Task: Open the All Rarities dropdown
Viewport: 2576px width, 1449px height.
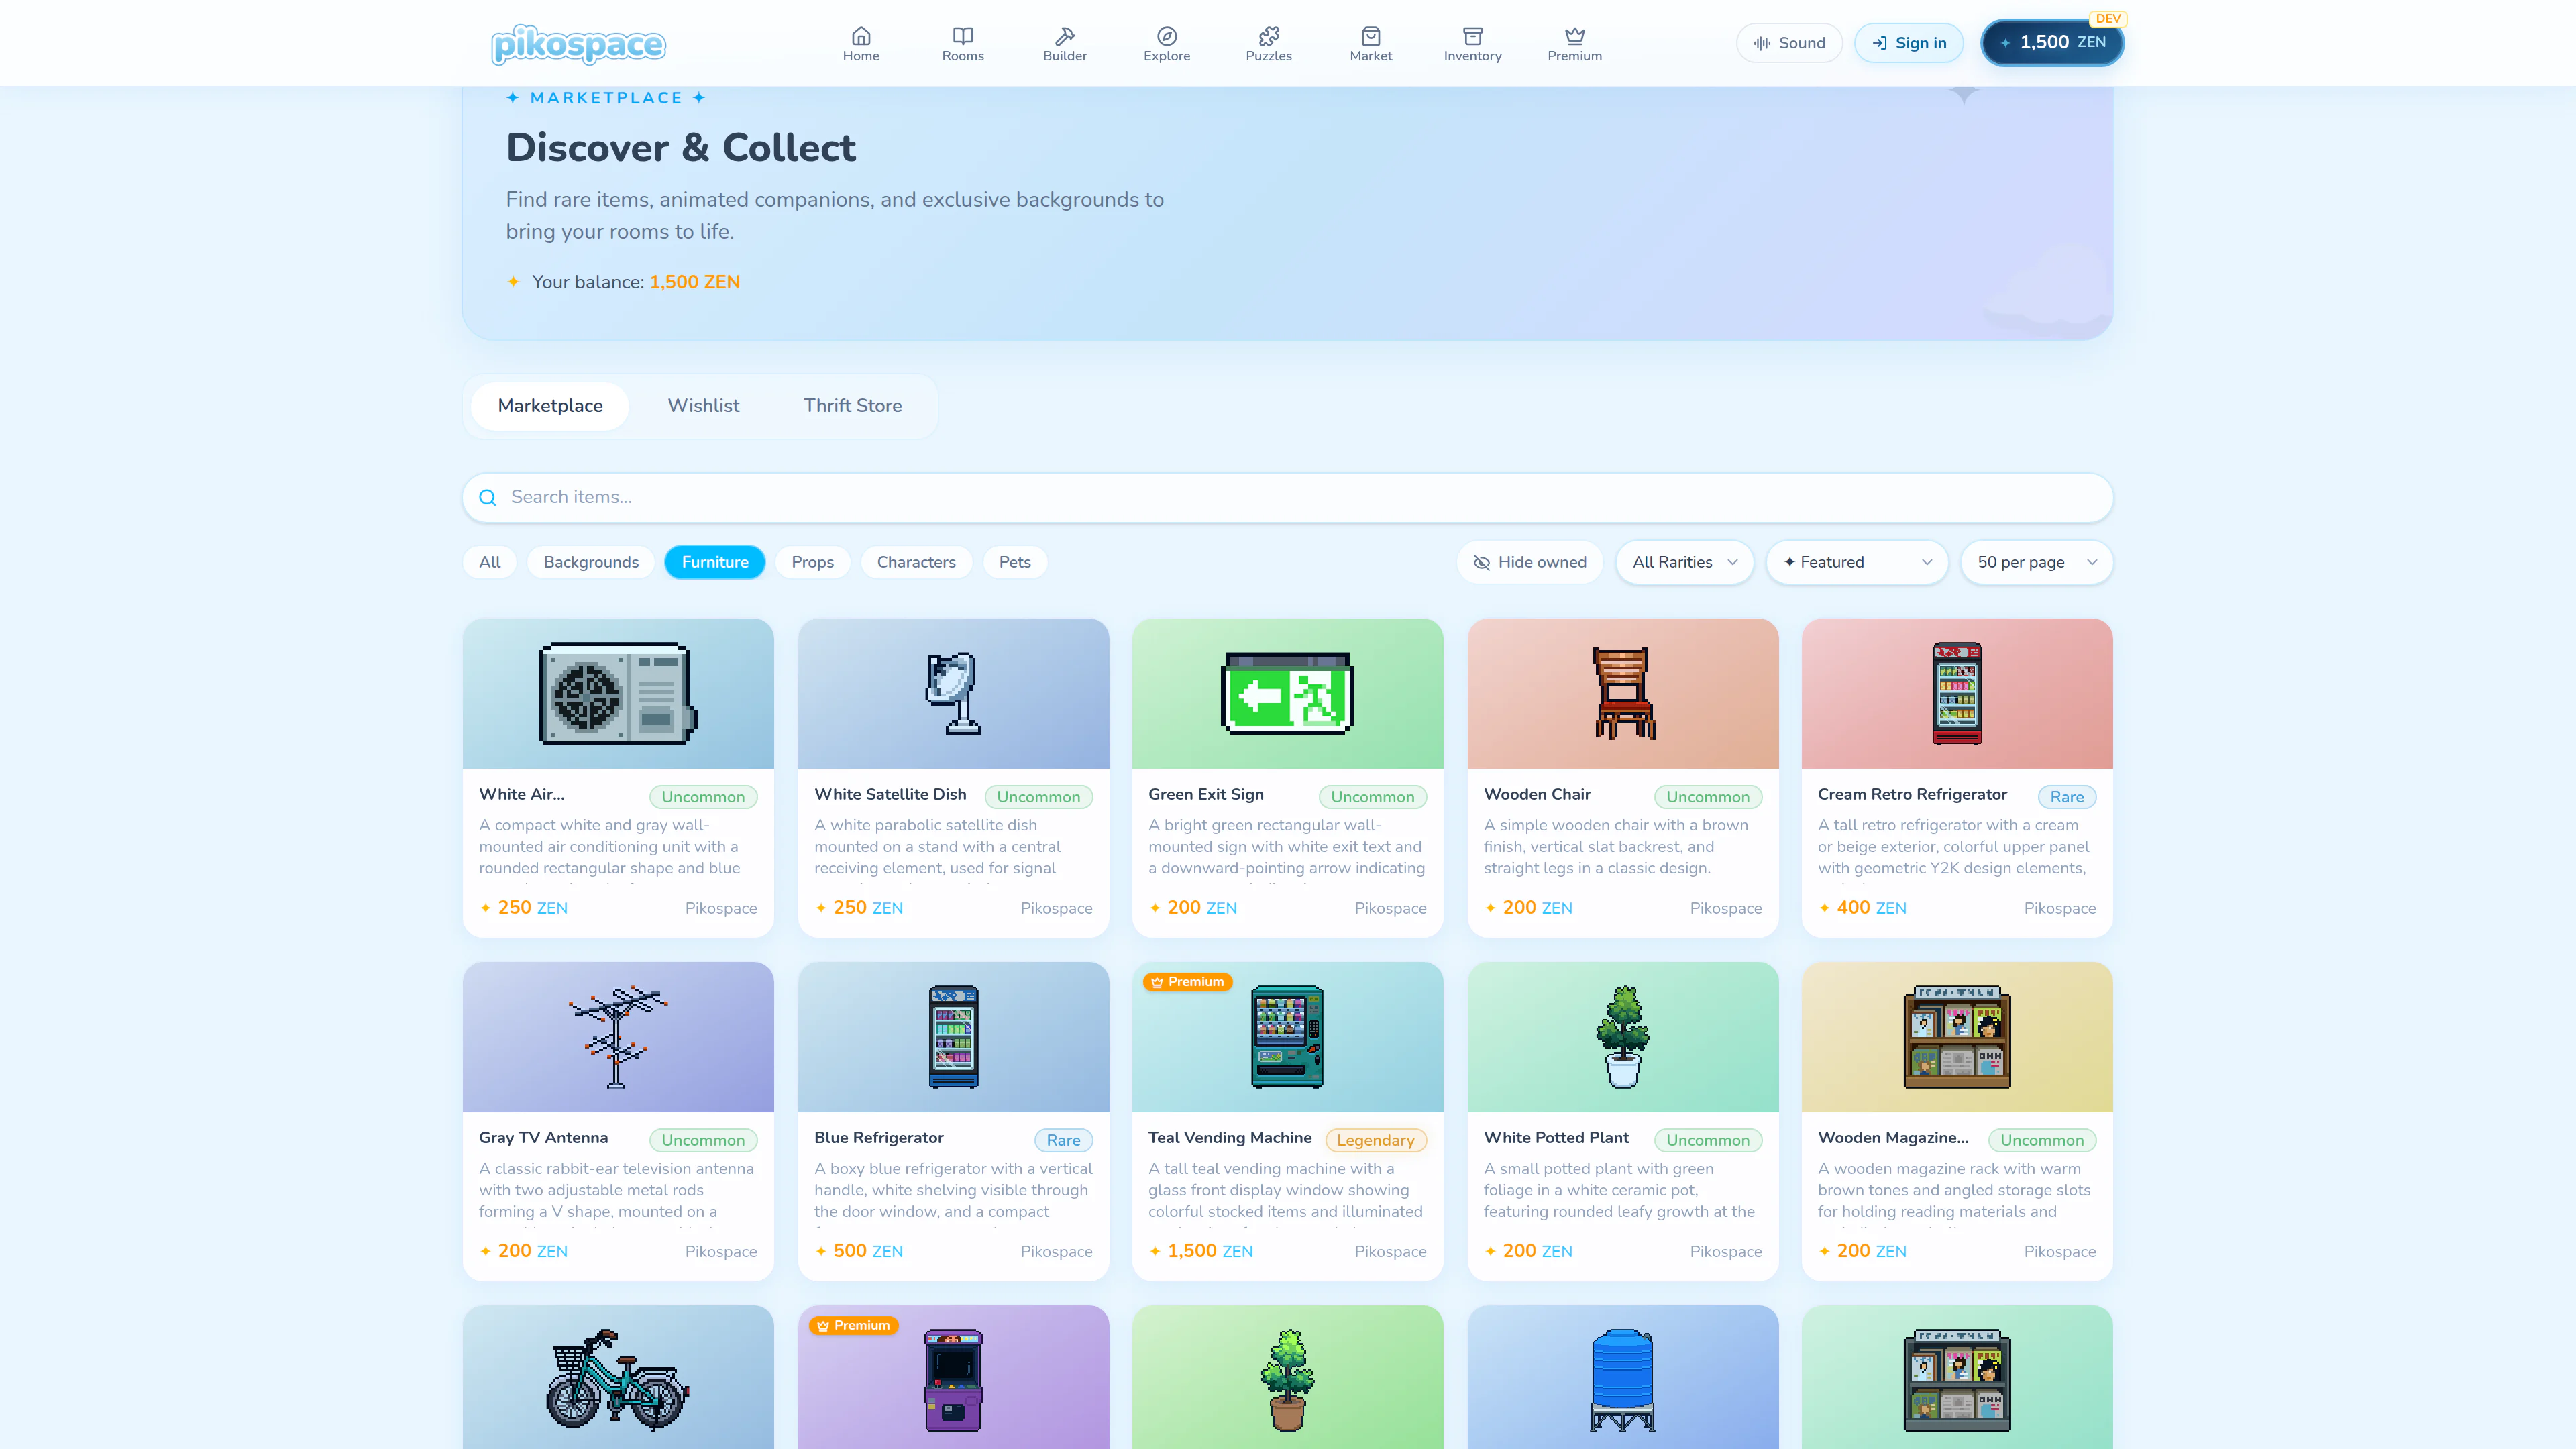Action: click(1684, 562)
